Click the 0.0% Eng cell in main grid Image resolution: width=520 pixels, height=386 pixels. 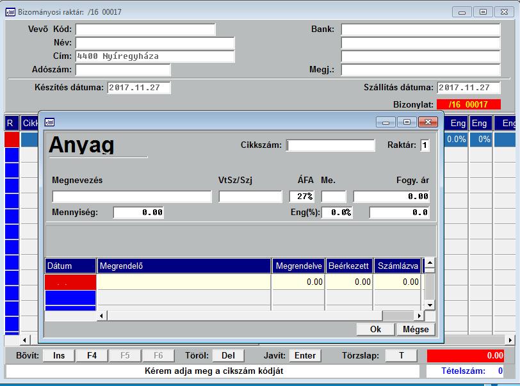click(457, 140)
